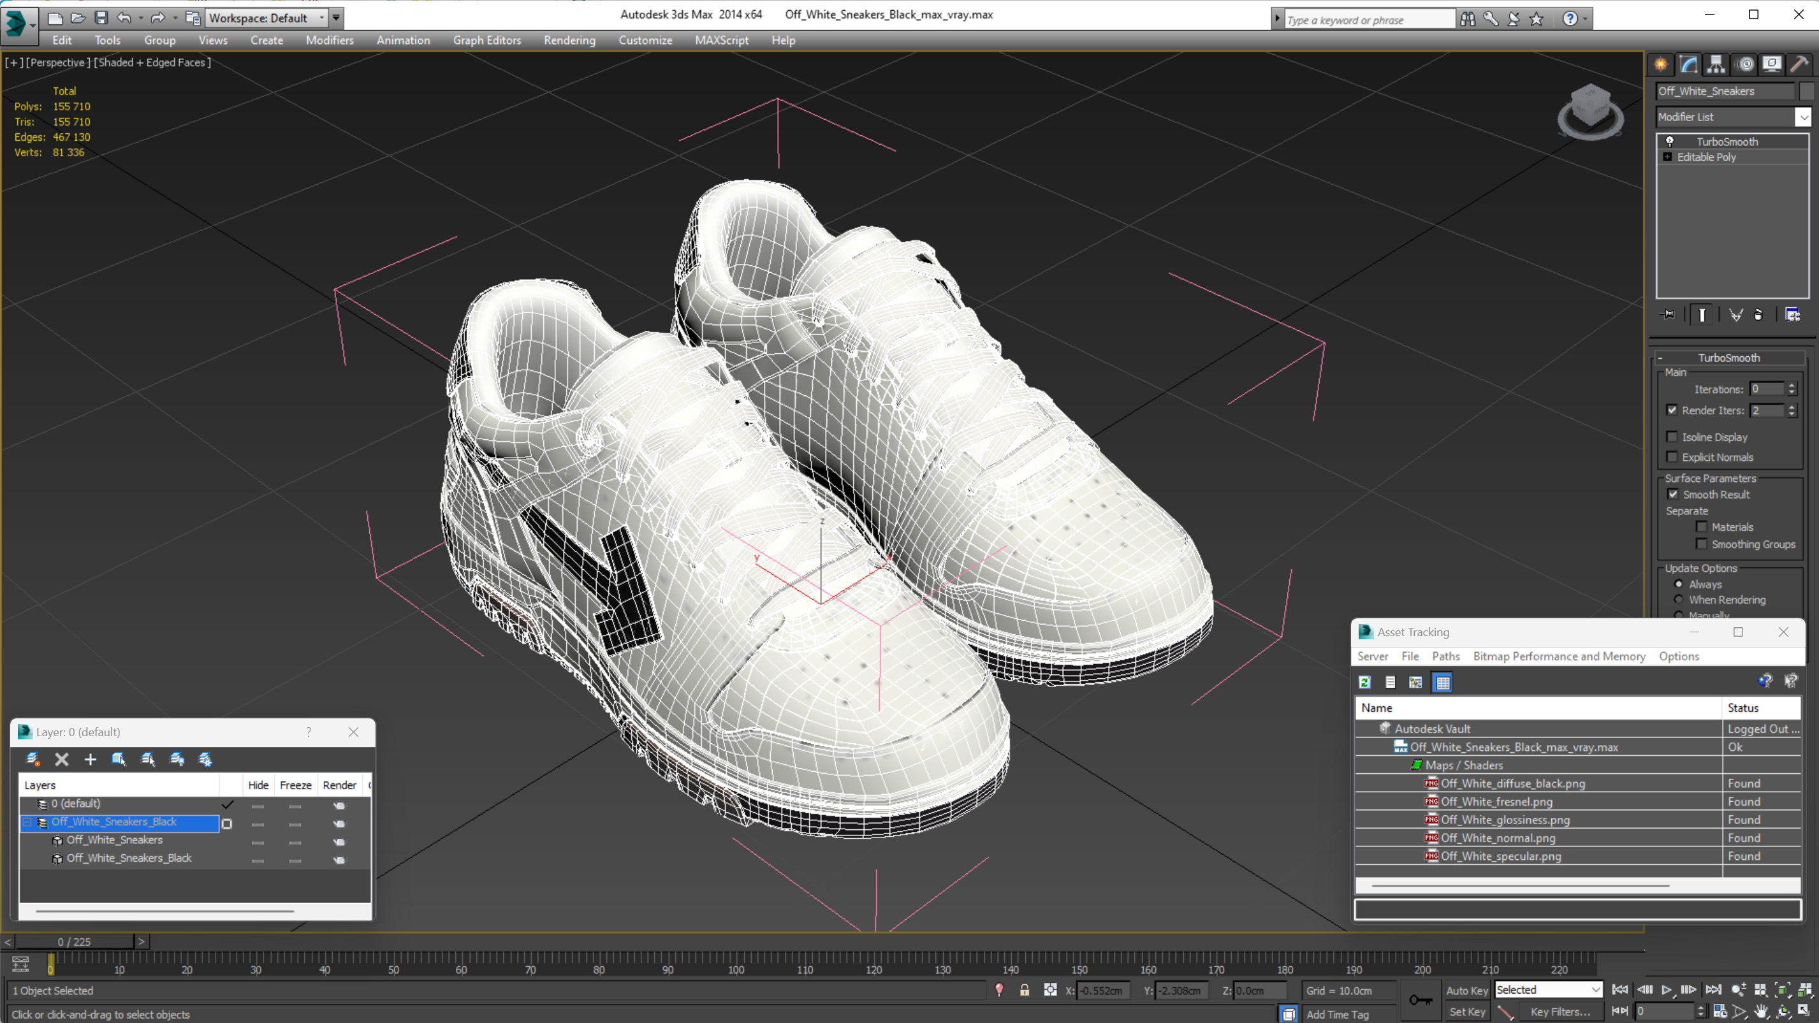Select Off_White_diffuse_black.png asset row
Screen dimensions: 1819x1023
(x=1577, y=783)
